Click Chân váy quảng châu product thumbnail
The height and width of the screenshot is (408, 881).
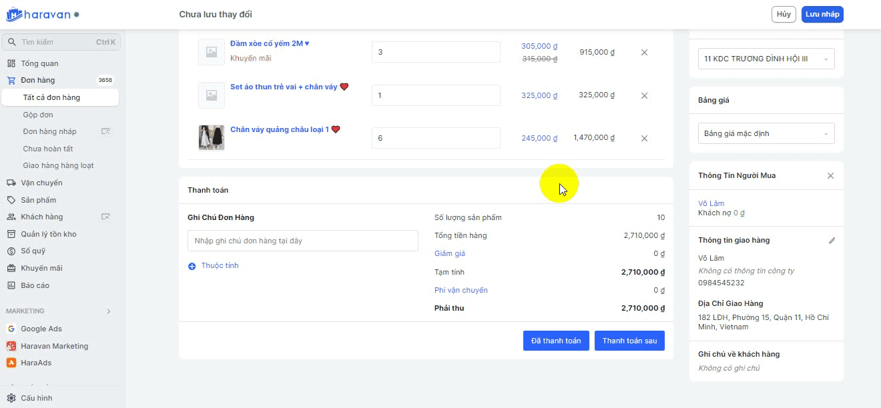coord(212,137)
